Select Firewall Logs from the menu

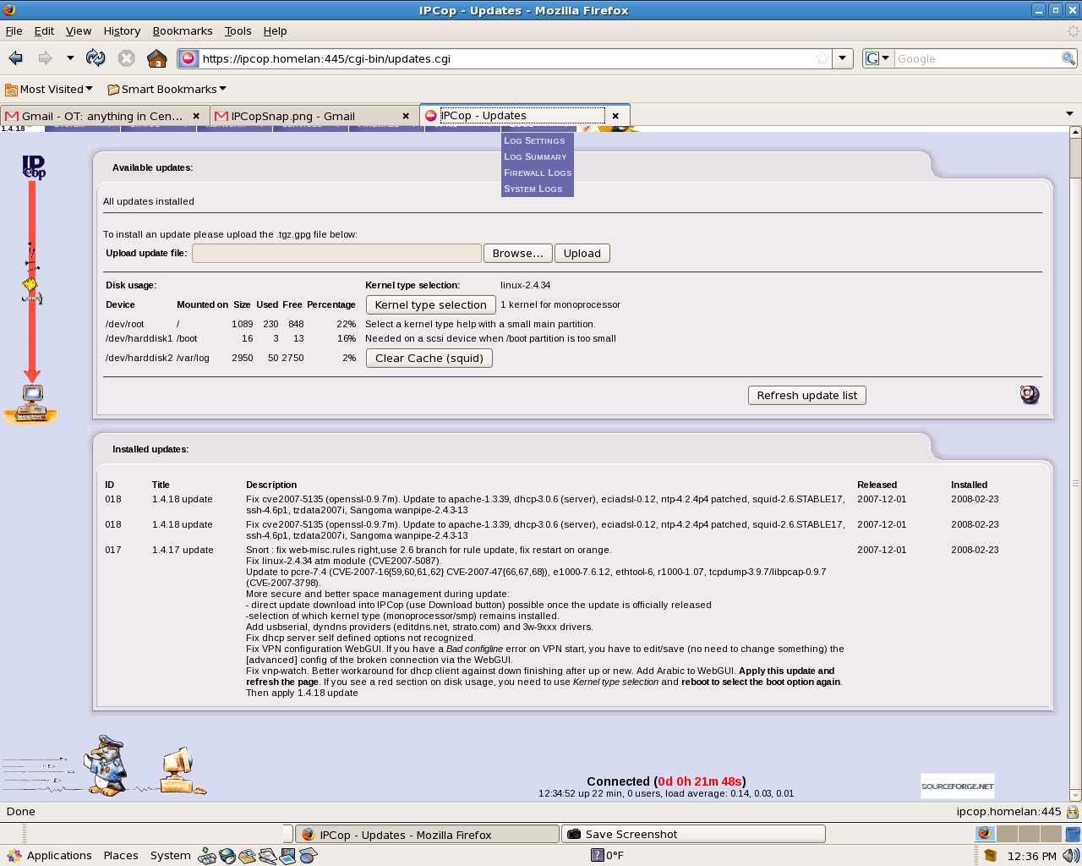coord(538,173)
